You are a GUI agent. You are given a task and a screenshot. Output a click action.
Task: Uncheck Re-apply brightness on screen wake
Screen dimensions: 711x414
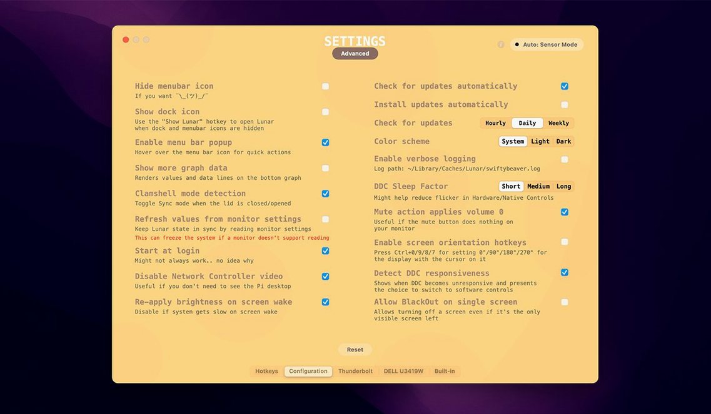[326, 302]
